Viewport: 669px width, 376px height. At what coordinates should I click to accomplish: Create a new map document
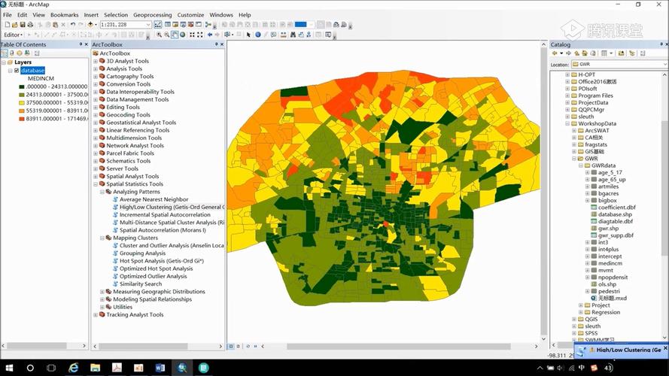[x=8, y=25]
